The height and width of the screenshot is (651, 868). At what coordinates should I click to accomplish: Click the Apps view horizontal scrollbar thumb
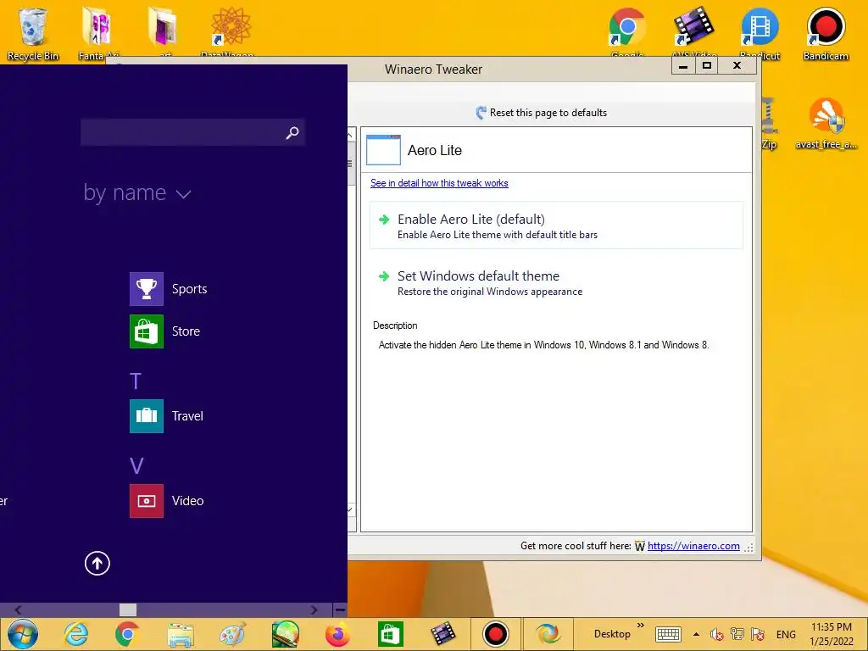[x=128, y=609]
